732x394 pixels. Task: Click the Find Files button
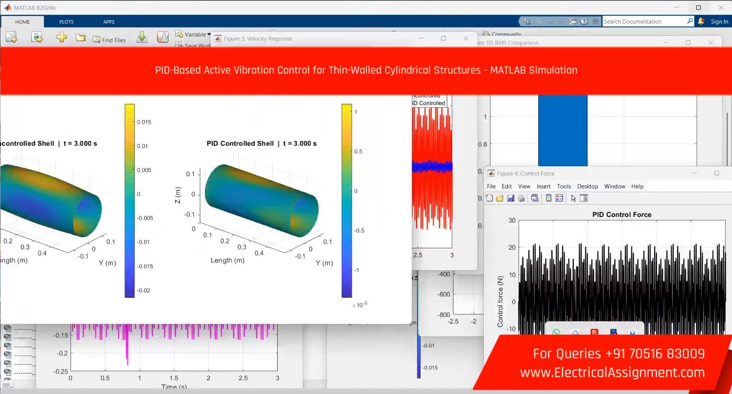(109, 40)
